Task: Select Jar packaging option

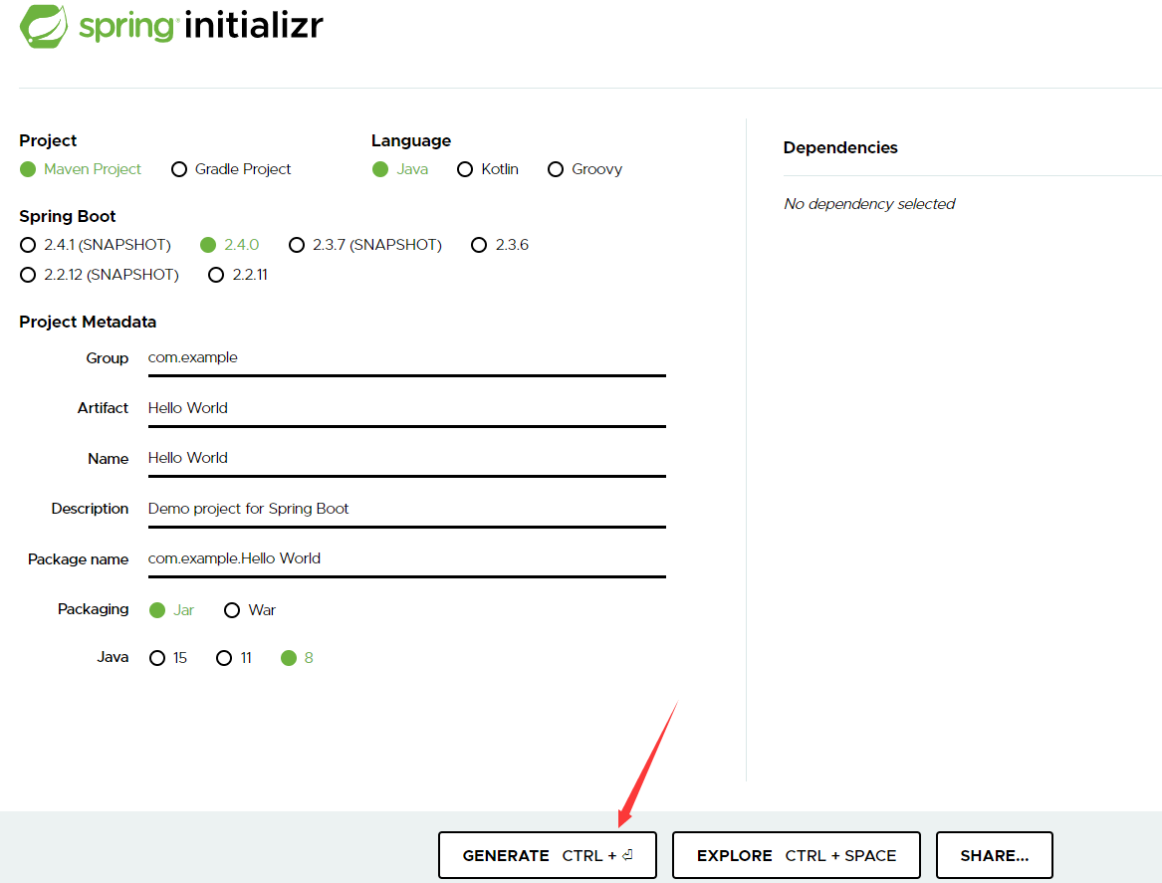Action: pos(171,609)
